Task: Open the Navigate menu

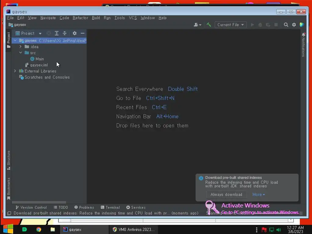Action: click(x=48, y=18)
